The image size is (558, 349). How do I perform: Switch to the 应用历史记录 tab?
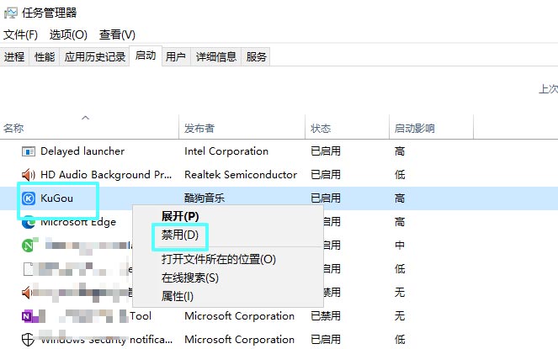(94, 56)
